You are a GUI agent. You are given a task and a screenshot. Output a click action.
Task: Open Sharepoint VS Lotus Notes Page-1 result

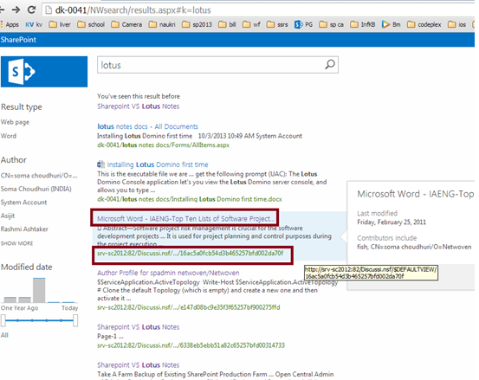coord(138,327)
